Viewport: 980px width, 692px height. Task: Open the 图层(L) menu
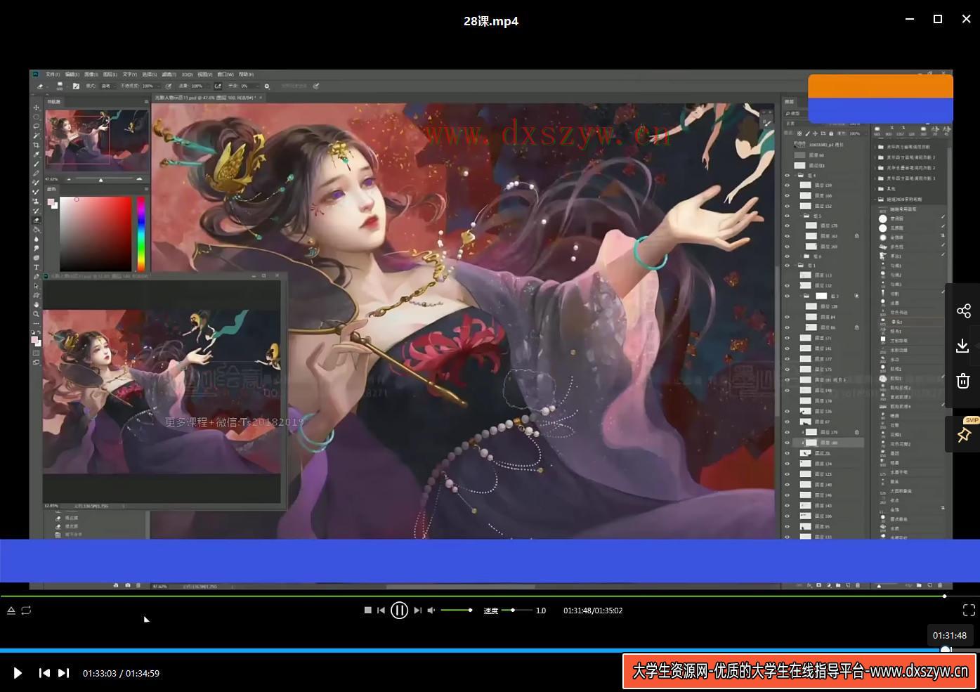click(x=110, y=74)
